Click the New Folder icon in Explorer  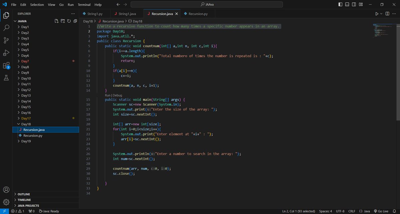63,21
